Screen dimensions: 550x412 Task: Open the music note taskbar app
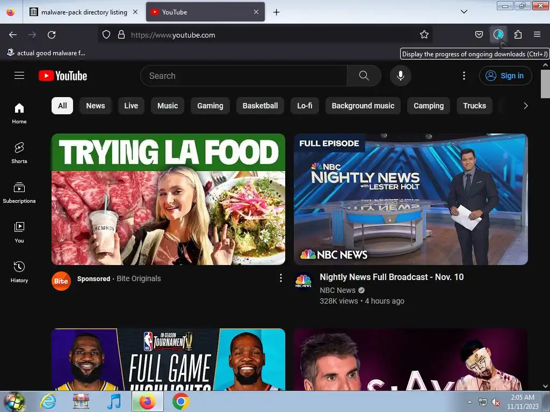click(x=114, y=401)
